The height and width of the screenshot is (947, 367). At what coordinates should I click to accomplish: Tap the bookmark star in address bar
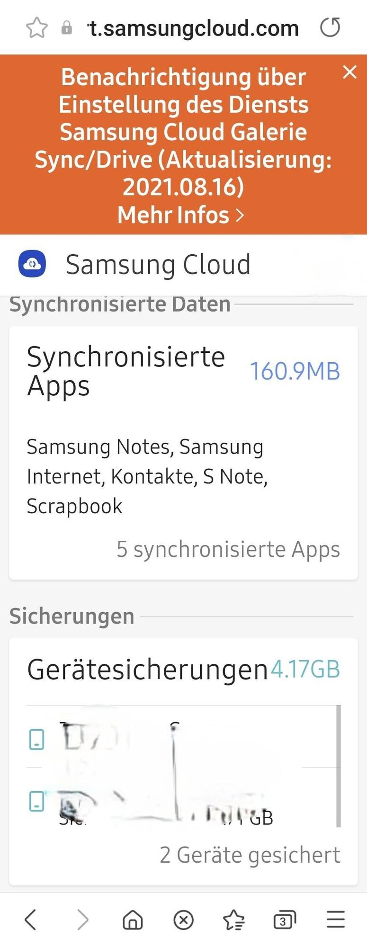(x=36, y=27)
